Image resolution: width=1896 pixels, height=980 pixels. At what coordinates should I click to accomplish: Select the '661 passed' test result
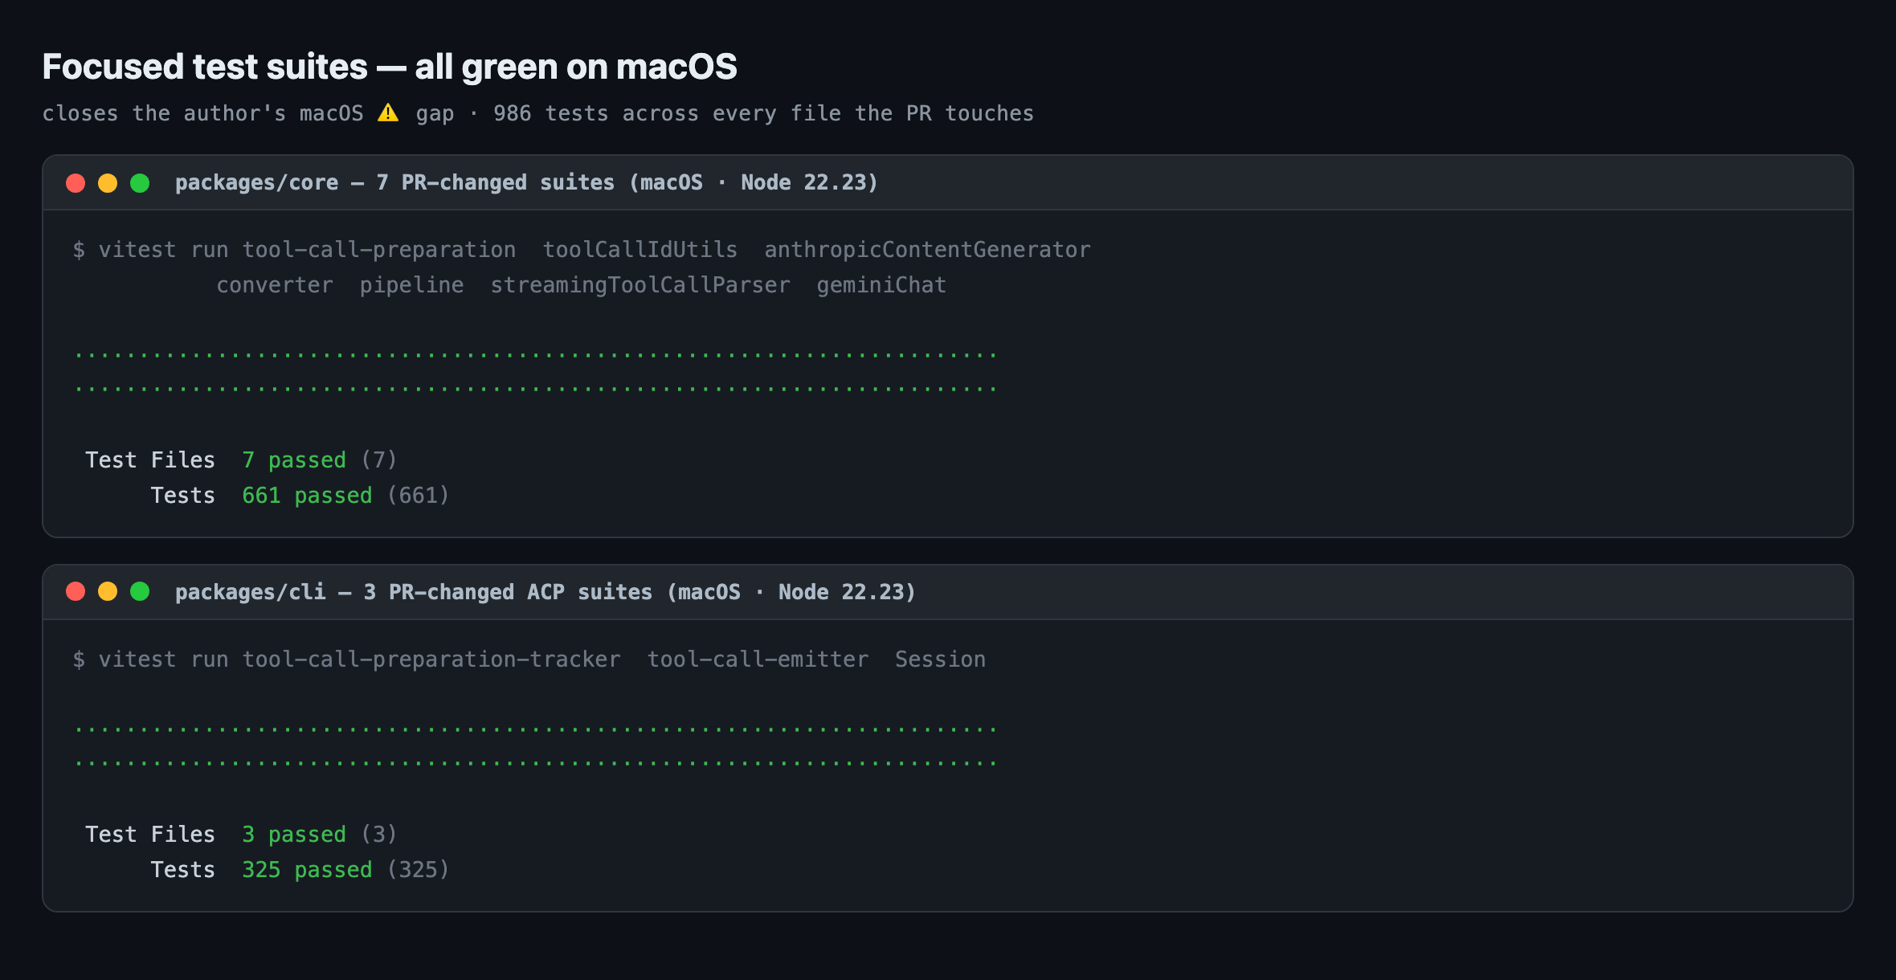307,496
